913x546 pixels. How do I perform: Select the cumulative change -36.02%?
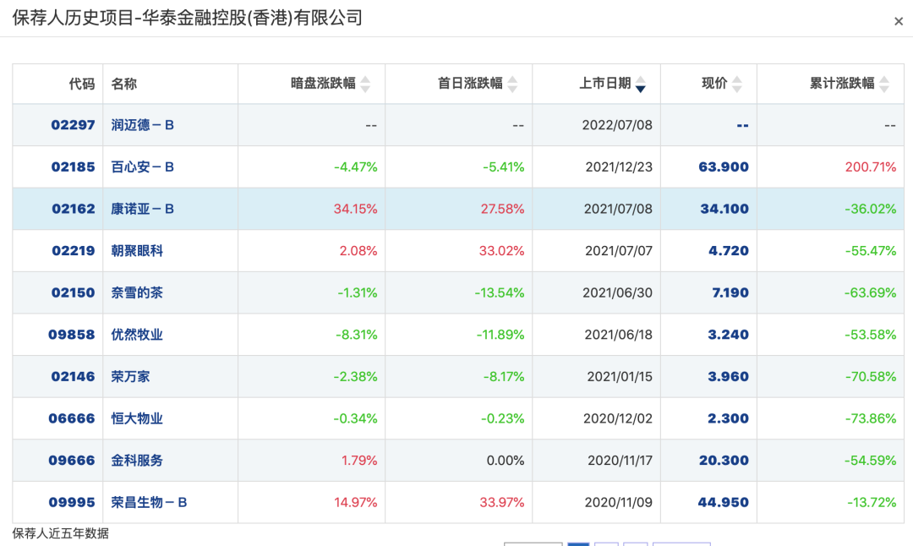[871, 209]
